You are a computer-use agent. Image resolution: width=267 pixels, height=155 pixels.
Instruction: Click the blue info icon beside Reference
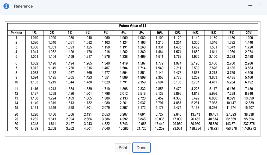click(6, 6)
